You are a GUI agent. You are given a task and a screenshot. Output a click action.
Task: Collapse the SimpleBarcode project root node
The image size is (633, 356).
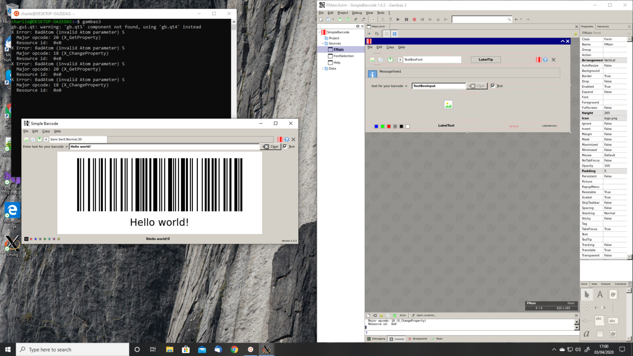click(x=319, y=32)
